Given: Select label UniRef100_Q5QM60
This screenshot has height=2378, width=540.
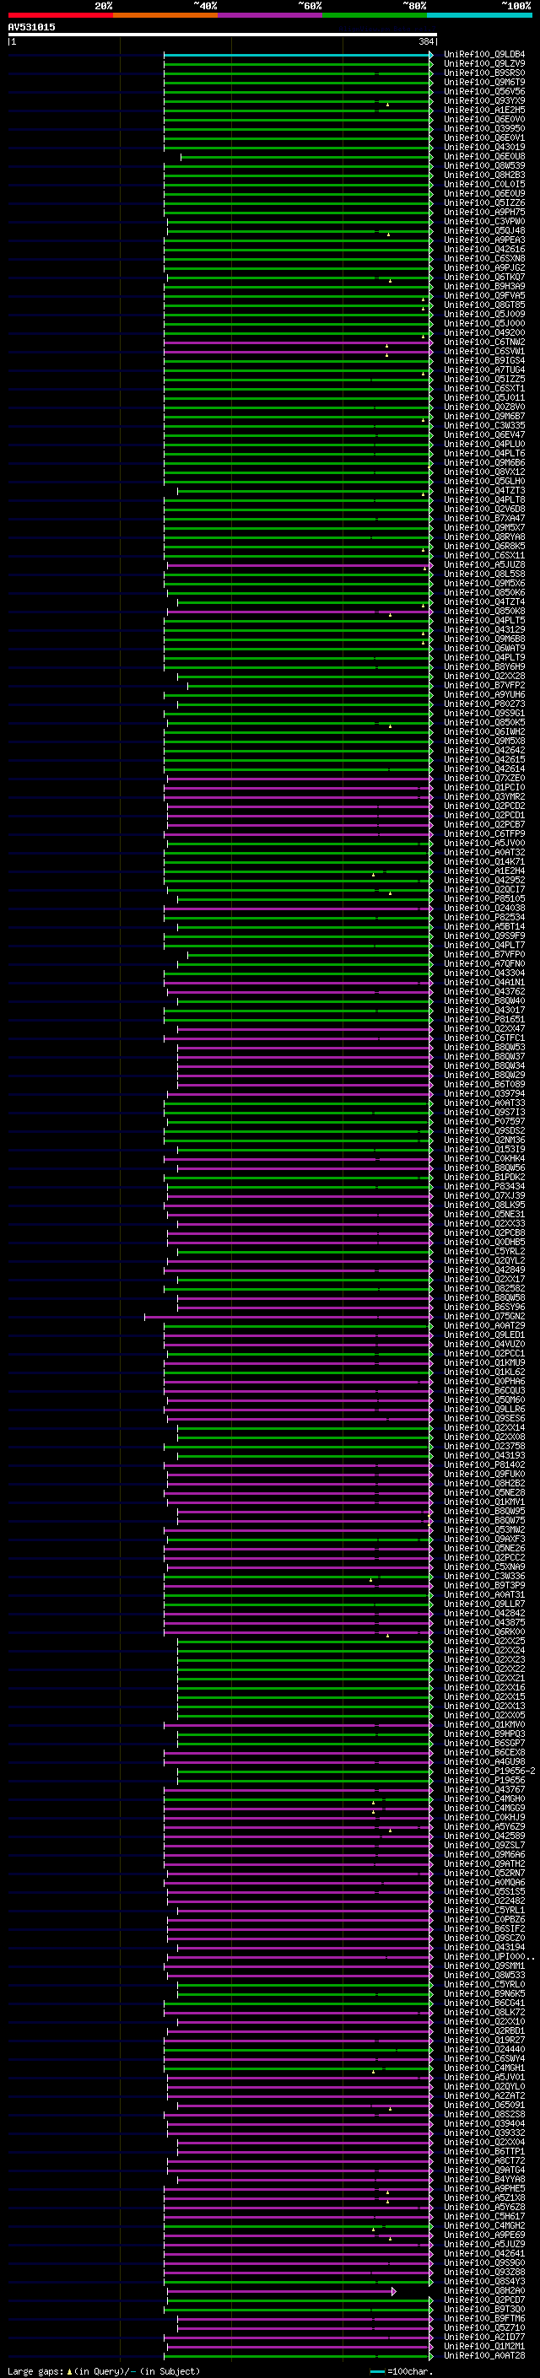Looking at the screenshot, I should (484, 1399).
